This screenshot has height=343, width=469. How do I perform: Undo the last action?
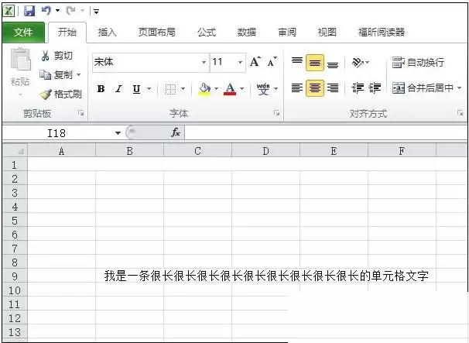tap(46, 11)
